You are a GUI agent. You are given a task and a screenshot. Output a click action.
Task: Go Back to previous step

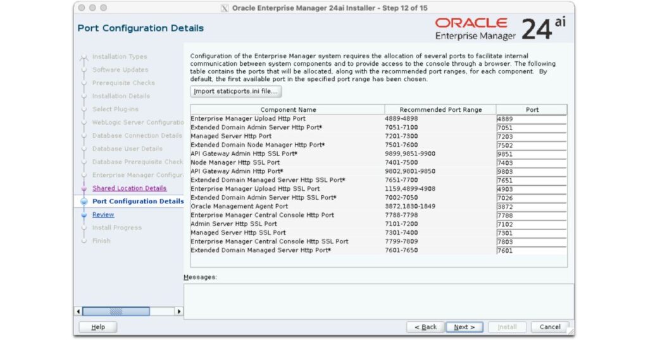click(425, 327)
